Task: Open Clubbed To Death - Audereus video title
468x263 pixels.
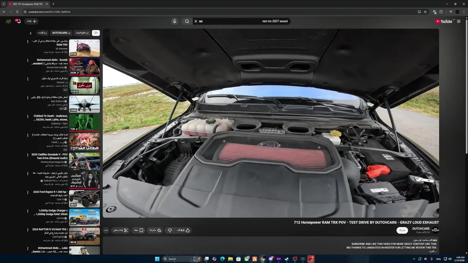Action: click(50, 118)
